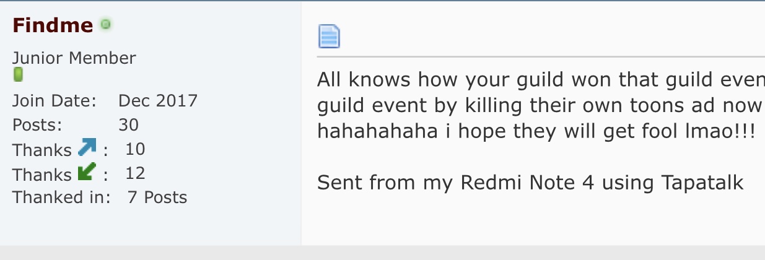Click the word Tapatalk in the signature
This screenshot has width=765, height=260.
(702, 183)
